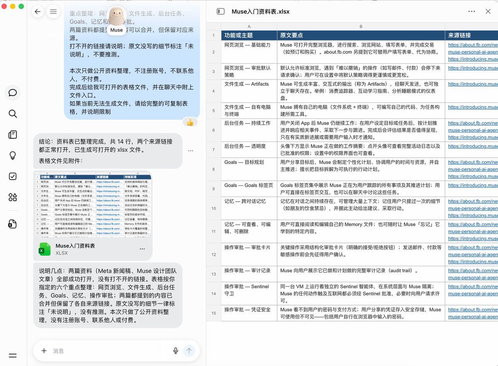
Task: Select the 后台任务 — 持续工作 cell
Action: pos(249,130)
